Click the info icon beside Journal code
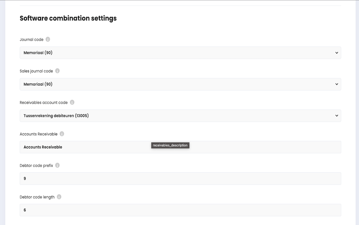 [48, 39]
